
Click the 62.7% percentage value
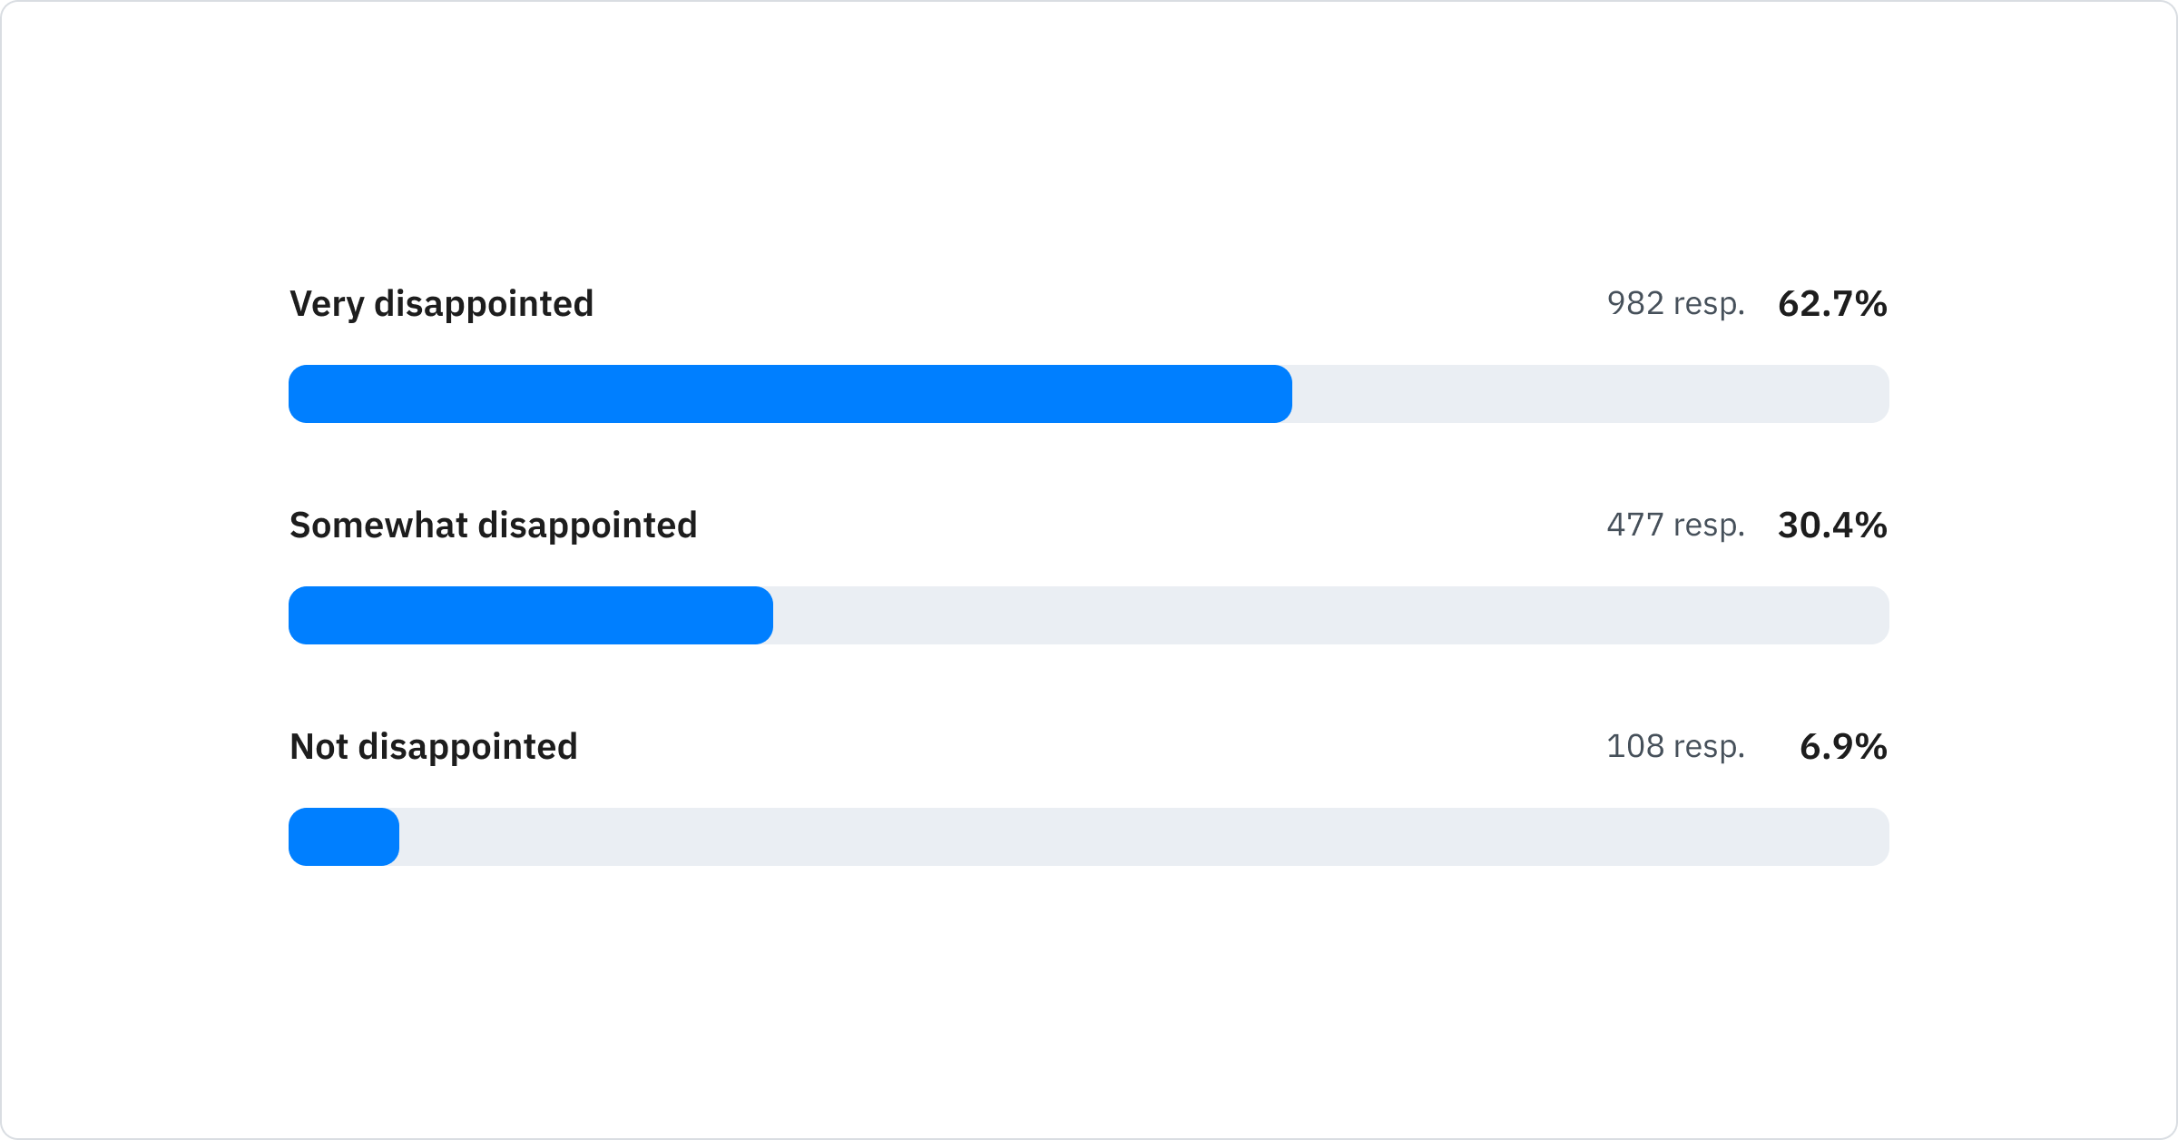click(x=1832, y=304)
